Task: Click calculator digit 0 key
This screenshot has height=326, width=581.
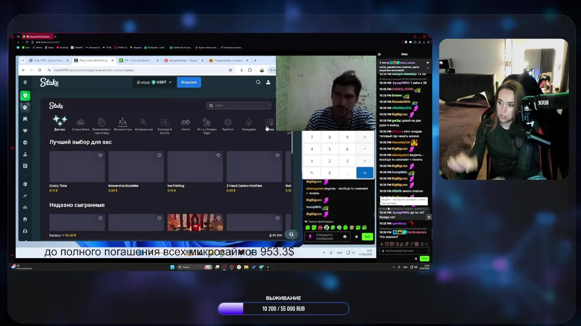Action: point(330,173)
